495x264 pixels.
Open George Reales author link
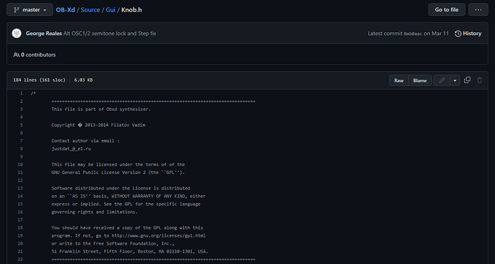(x=44, y=34)
